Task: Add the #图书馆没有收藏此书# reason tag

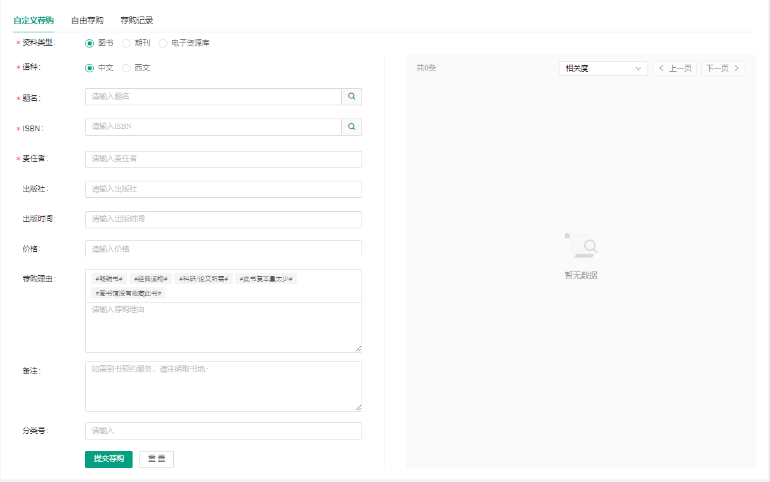Action: tap(128, 293)
